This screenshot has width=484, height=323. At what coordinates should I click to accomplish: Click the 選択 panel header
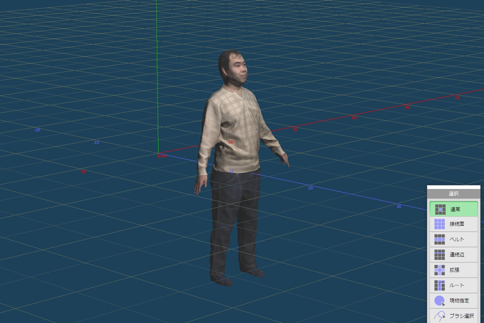[x=453, y=194]
